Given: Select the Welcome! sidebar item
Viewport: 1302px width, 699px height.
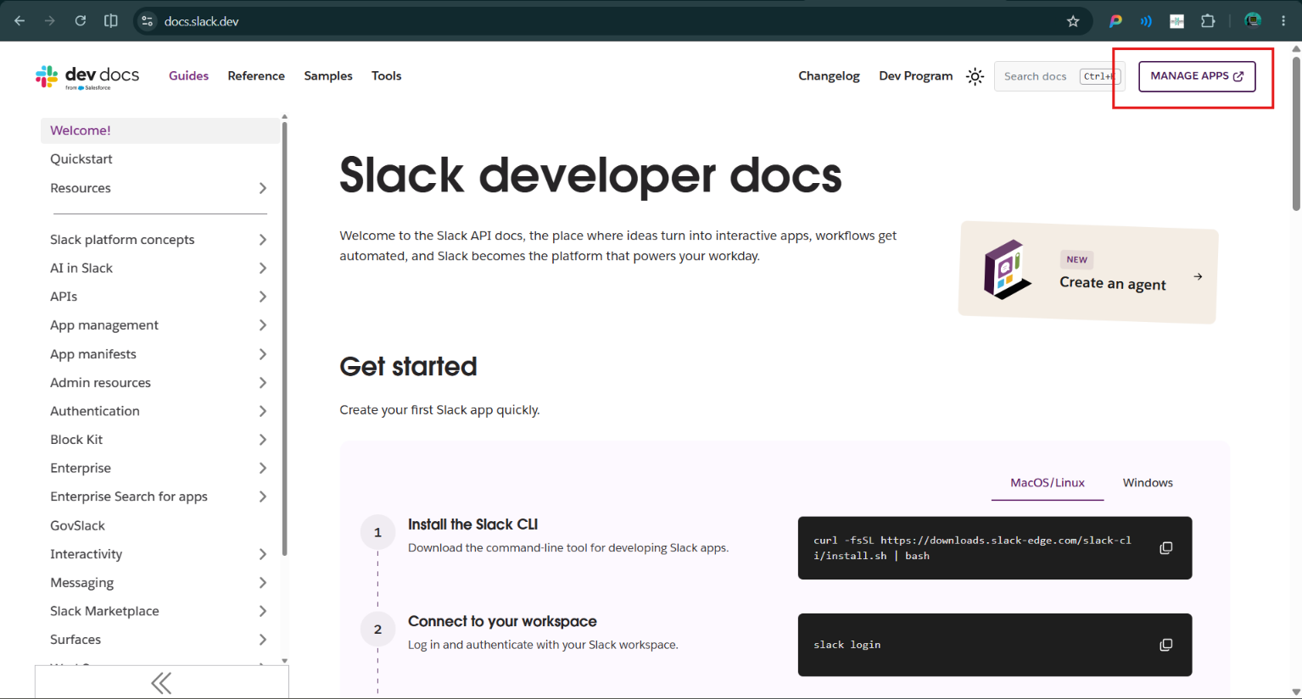Looking at the screenshot, I should point(160,130).
